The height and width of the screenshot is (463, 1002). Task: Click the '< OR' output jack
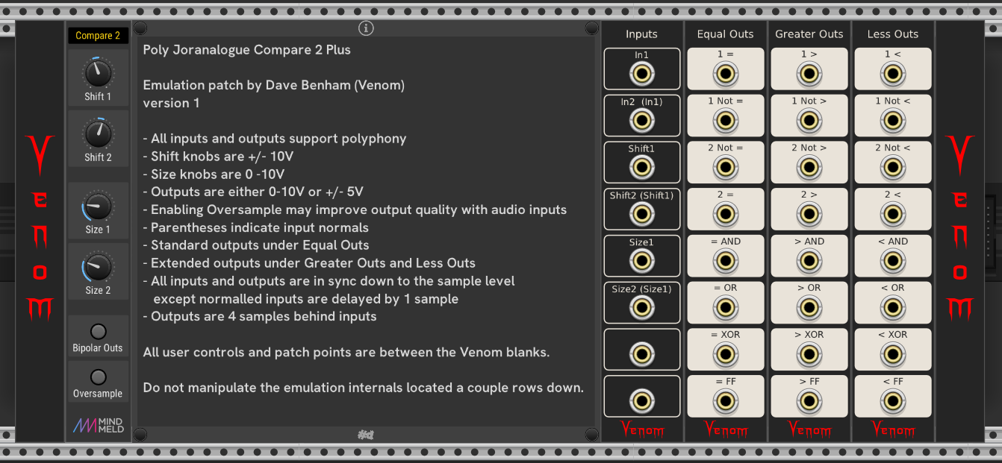click(892, 308)
